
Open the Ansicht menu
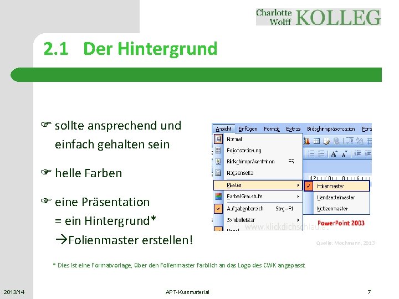click(x=223, y=128)
